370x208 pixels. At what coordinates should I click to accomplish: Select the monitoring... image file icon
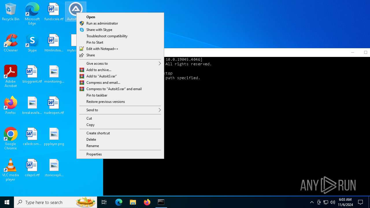coord(54,75)
